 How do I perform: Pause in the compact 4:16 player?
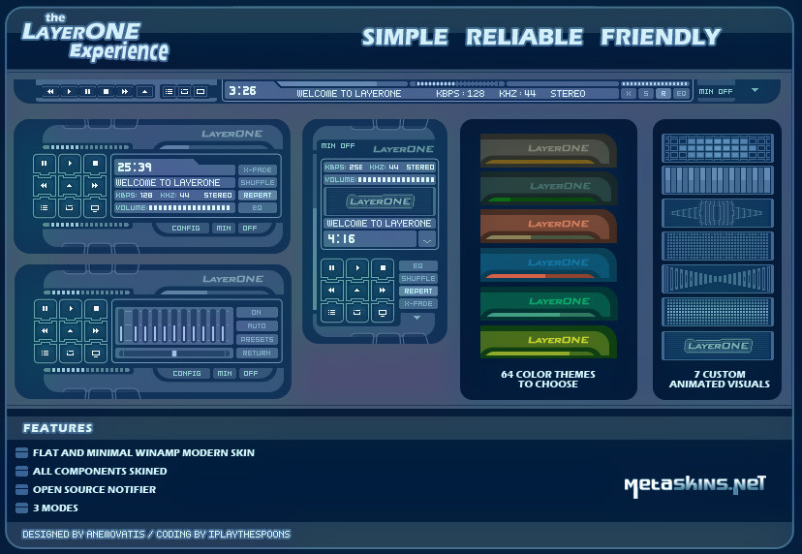point(332,268)
